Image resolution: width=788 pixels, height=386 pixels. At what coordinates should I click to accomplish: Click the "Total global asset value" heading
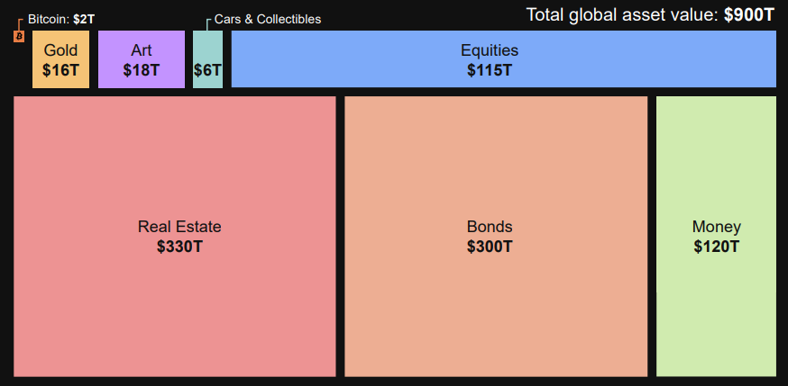[x=622, y=14]
